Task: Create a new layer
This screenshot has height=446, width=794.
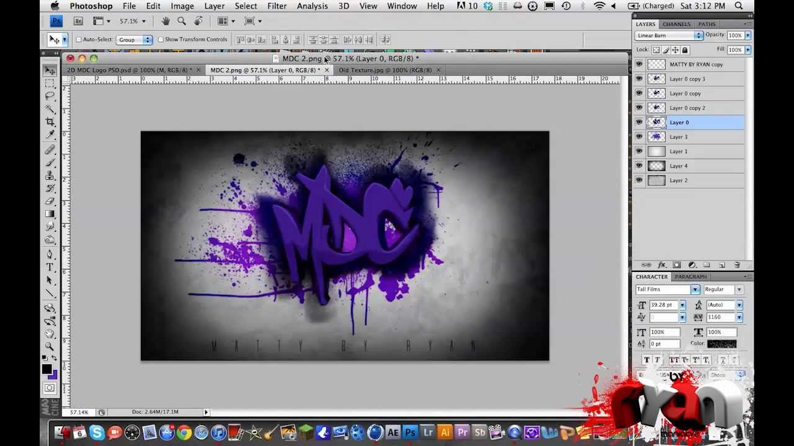Action: pyautogui.click(x=722, y=265)
